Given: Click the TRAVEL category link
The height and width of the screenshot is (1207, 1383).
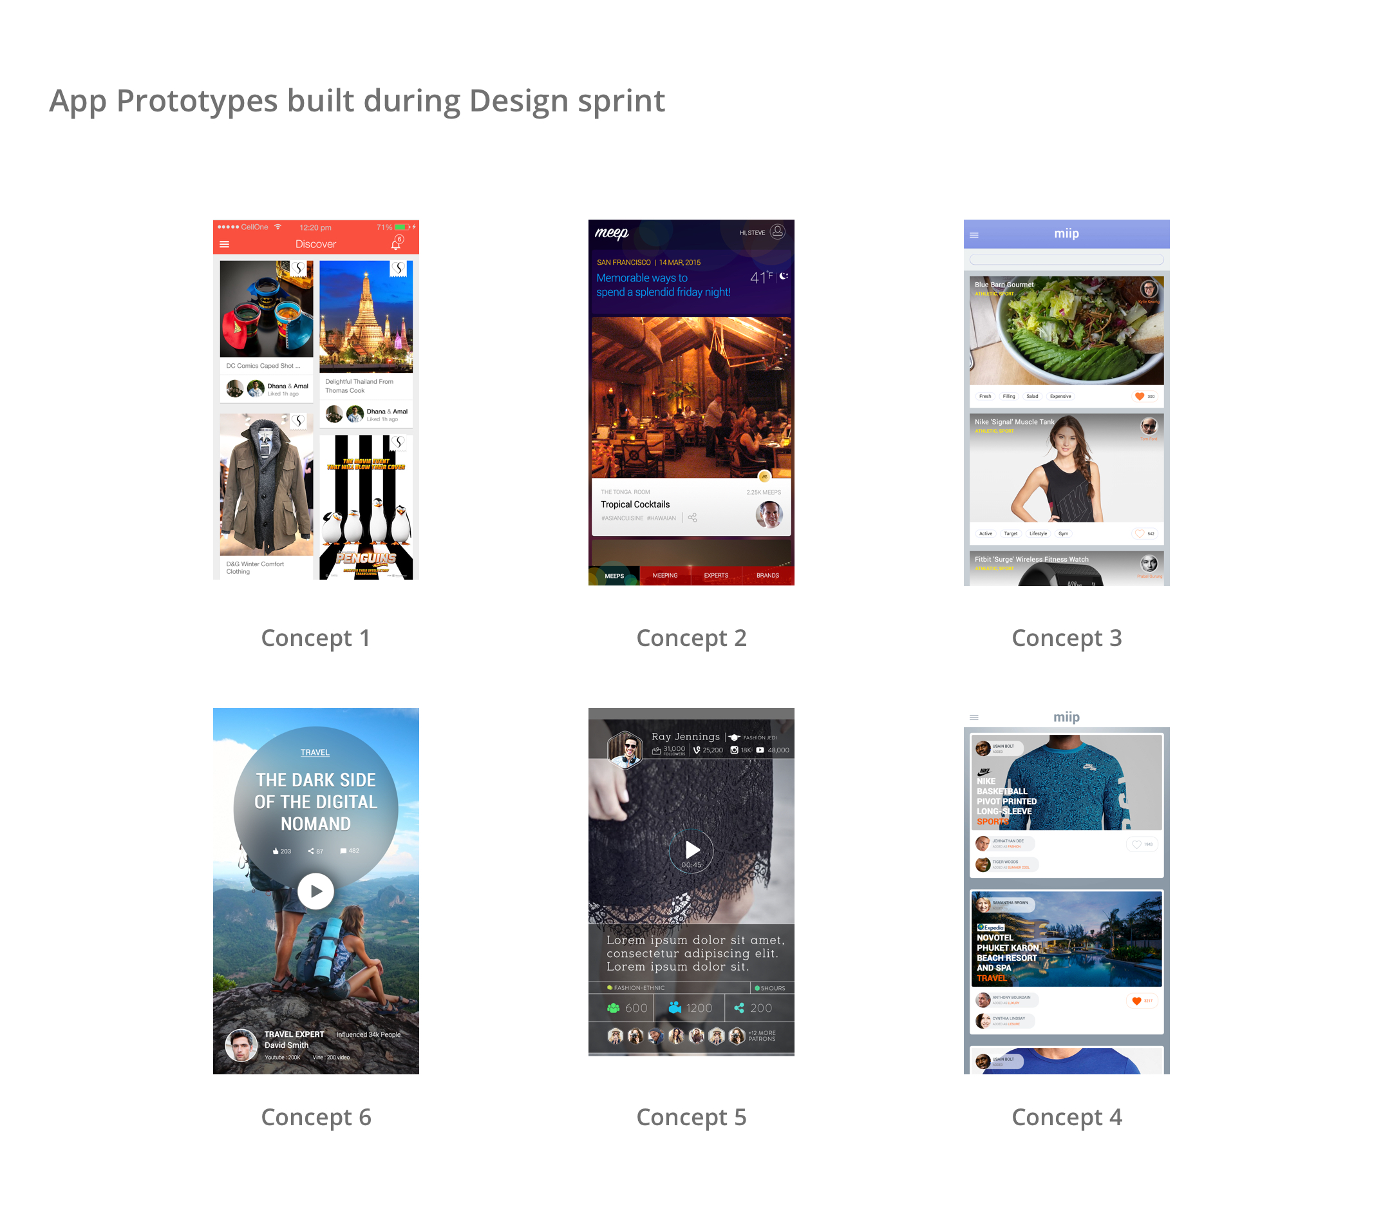Looking at the screenshot, I should [x=315, y=752].
